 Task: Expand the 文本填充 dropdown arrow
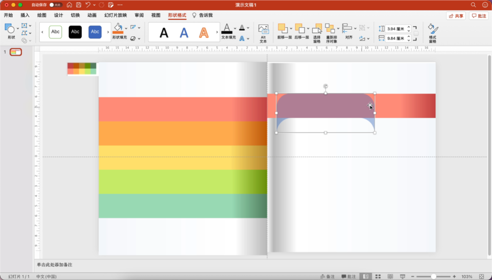click(x=235, y=28)
